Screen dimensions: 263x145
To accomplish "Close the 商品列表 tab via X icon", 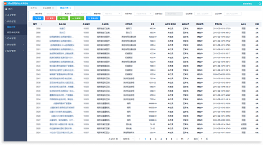I will click(x=70, y=8).
